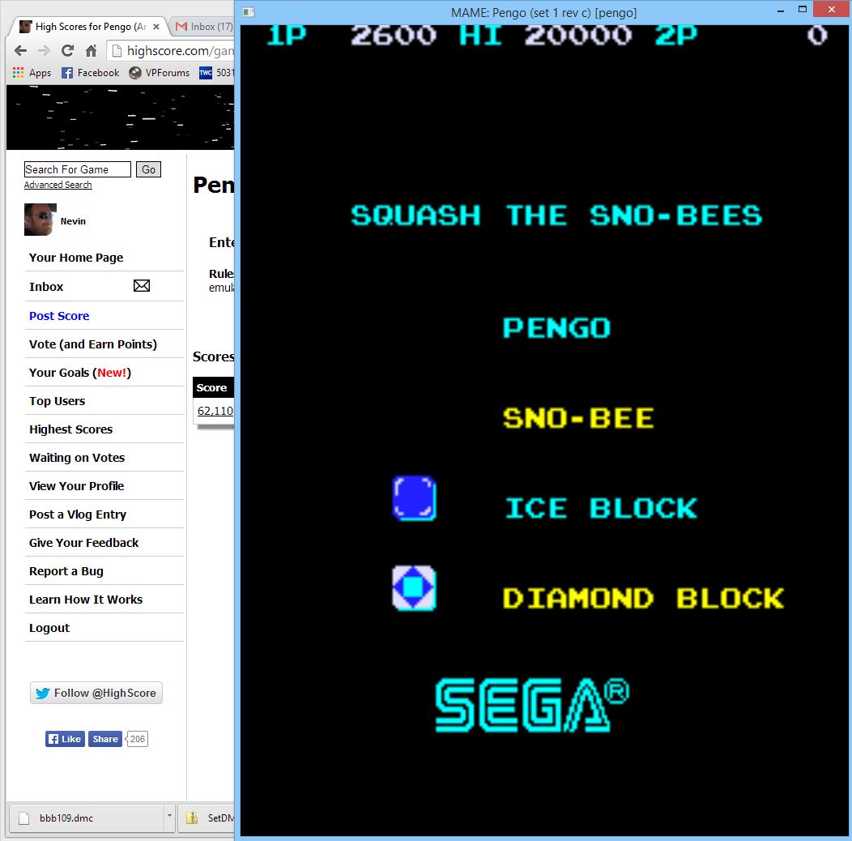Go to the browser Home page icon
Viewport: 852px width, 841px height.
tap(91, 51)
